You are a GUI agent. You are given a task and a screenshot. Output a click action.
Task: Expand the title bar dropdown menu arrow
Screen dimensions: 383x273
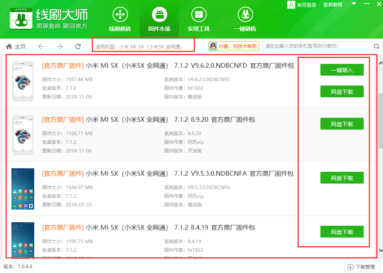click(354, 4)
